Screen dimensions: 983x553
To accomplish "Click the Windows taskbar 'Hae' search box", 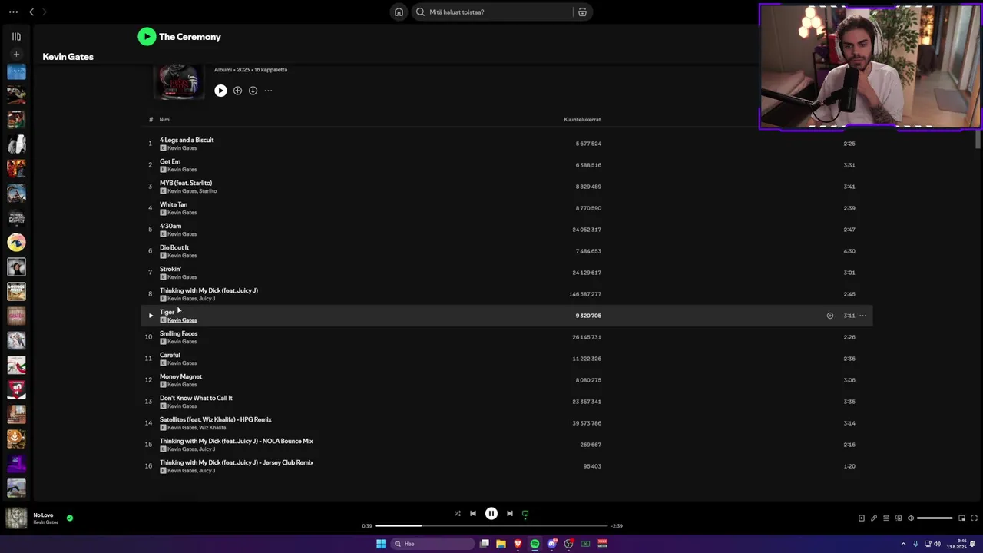I will coord(433,544).
